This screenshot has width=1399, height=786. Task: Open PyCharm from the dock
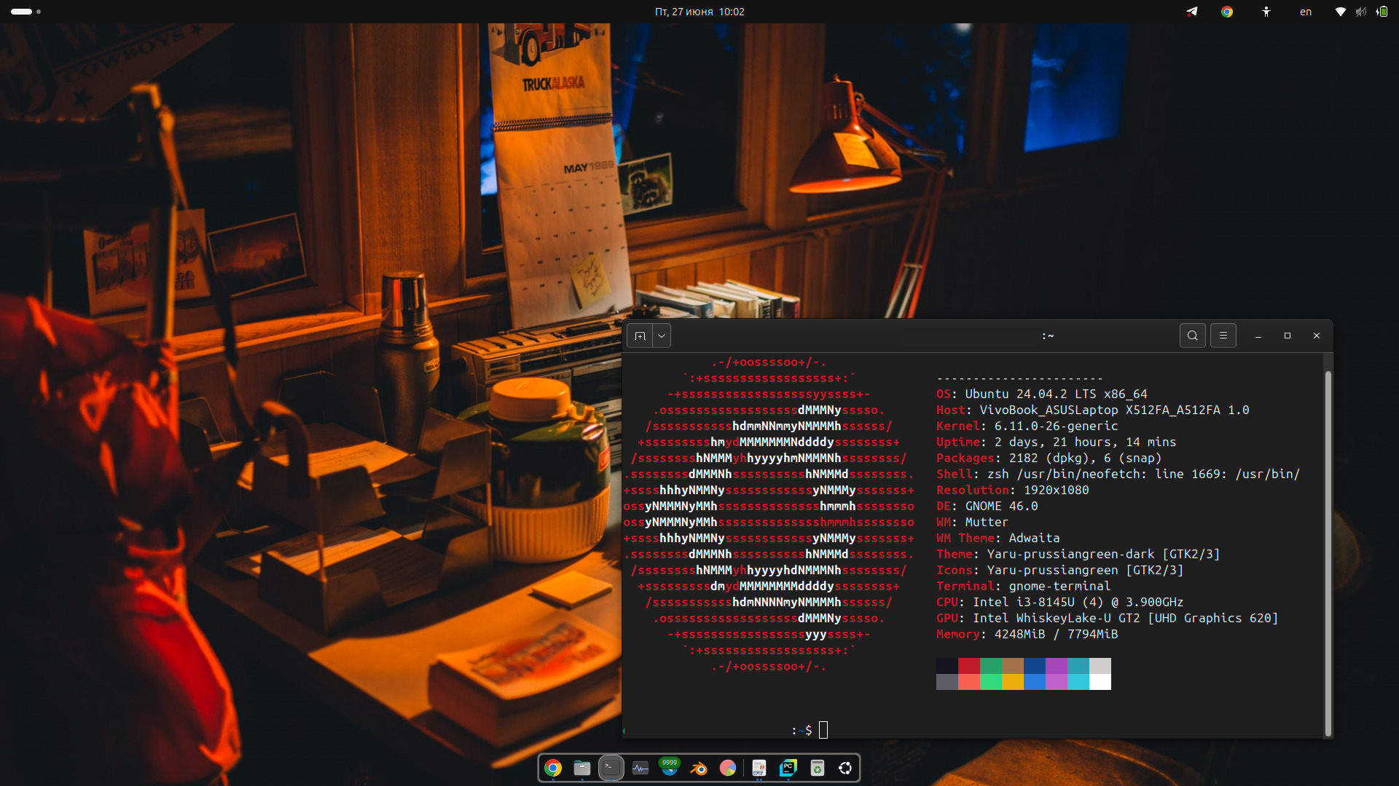coord(788,768)
